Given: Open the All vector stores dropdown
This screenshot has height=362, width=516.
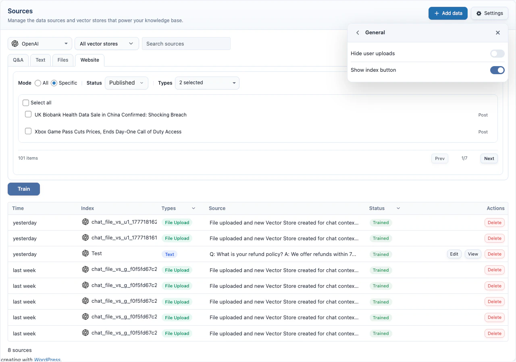Looking at the screenshot, I should pyautogui.click(x=106, y=43).
